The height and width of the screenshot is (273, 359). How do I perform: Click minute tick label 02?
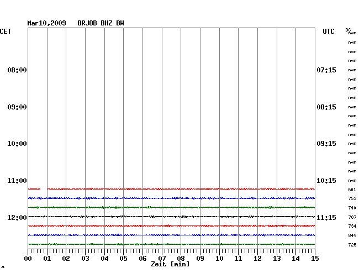point(66,259)
